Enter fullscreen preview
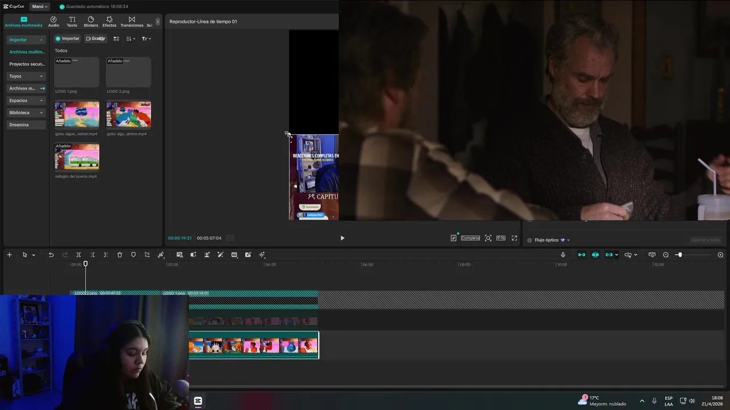 tap(514, 238)
